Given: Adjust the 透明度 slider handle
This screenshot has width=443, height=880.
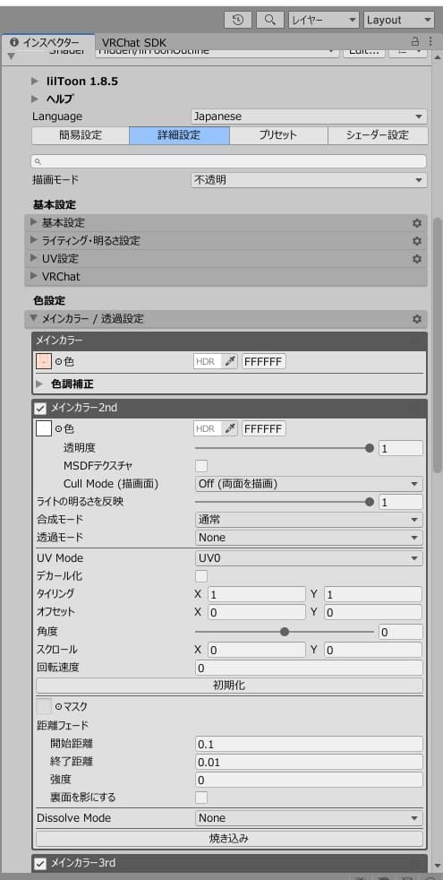Looking at the screenshot, I should pos(369,448).
